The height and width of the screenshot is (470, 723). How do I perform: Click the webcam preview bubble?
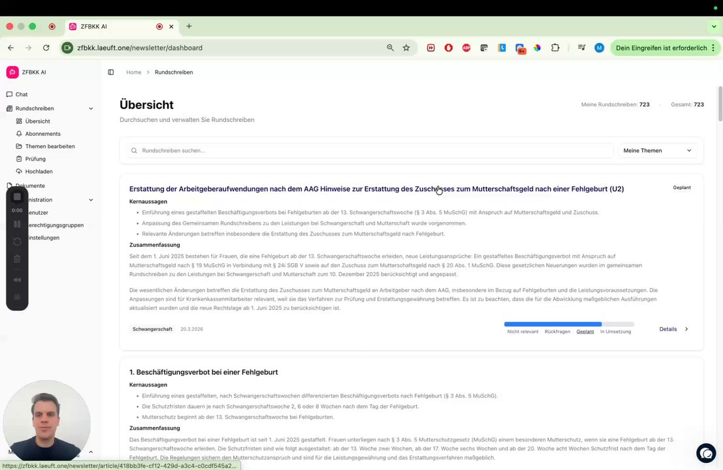click(x=46, y=420)
